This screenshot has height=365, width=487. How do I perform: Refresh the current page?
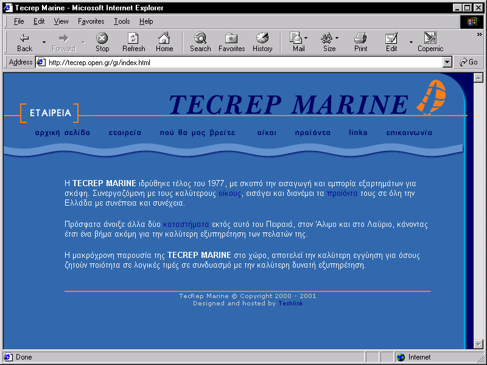click(x=133, y=42)
